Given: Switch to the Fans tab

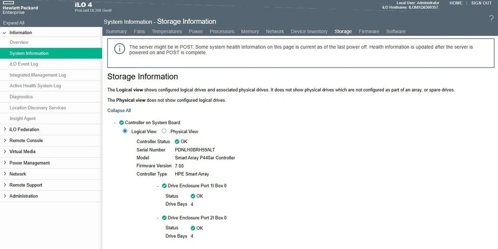Looking at the screenshot, I should point(139,32).
